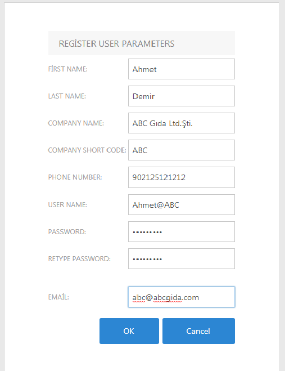Focus the Password input field
The image size is (285, 371).
[x=182, y=231]
